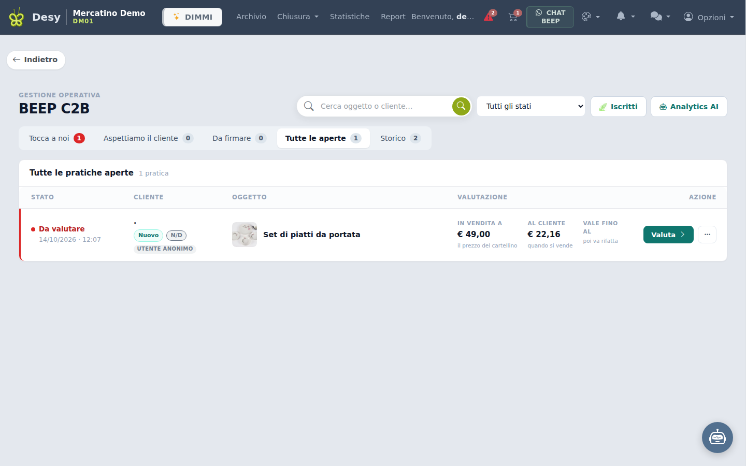
Task: Open the red warning alert icon
Action: tap(489, 17)
